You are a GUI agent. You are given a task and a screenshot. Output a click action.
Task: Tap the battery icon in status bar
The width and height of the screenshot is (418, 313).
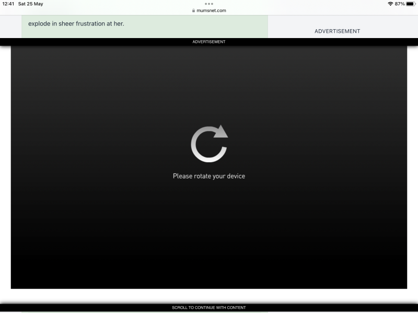[x=410, y=4]
